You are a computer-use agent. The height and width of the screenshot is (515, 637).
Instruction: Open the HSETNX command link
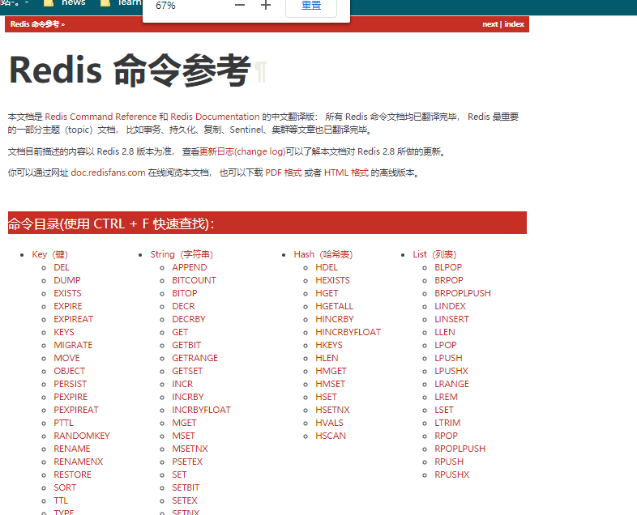[332, 411]
